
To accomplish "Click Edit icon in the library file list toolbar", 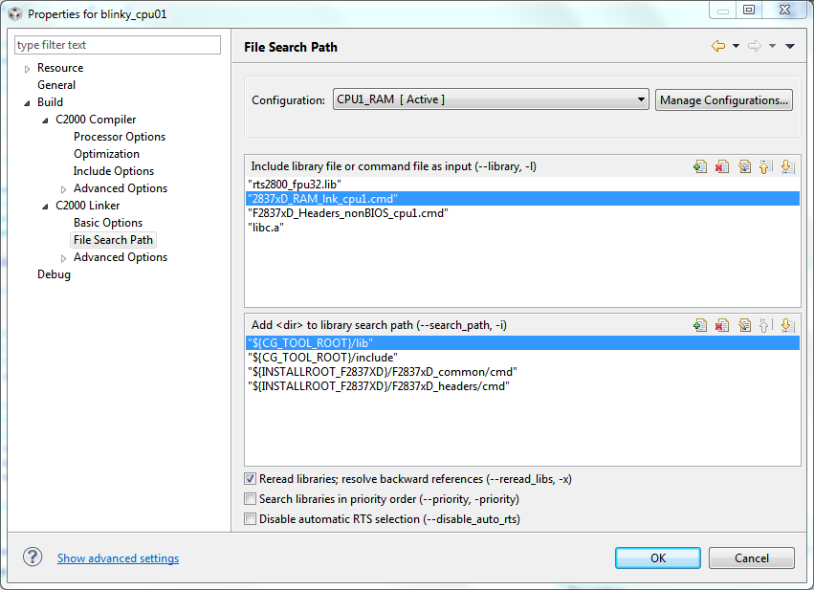I will coord(744,166).
